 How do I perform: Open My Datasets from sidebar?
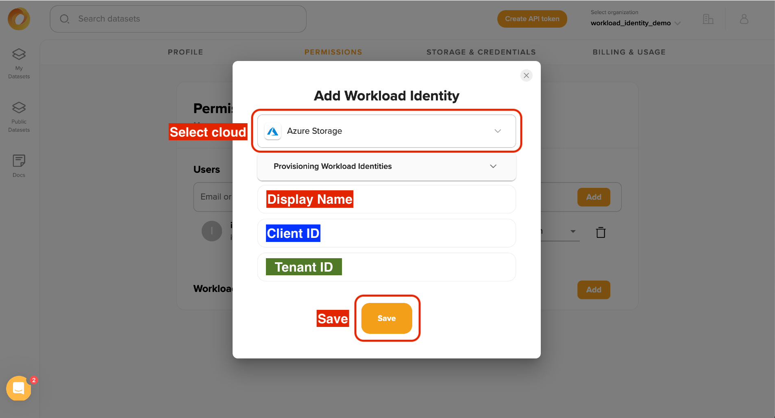pyautogui.click(x=19, y=63)
